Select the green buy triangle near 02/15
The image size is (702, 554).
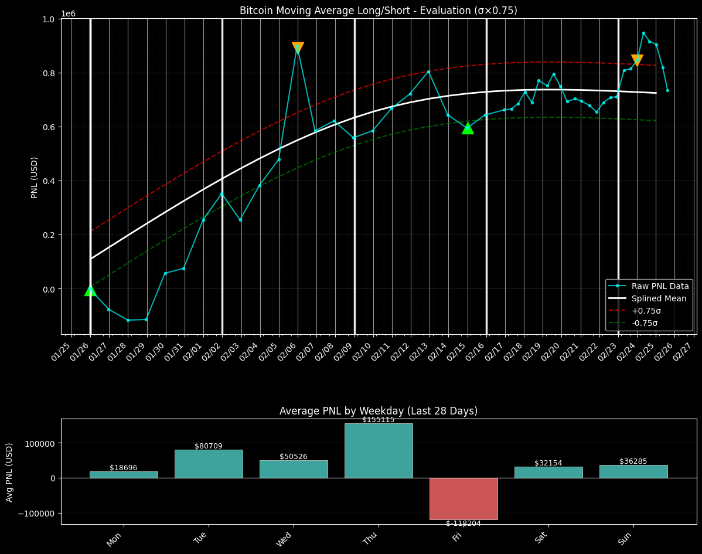pyautogui.click(x=468, y=128)
